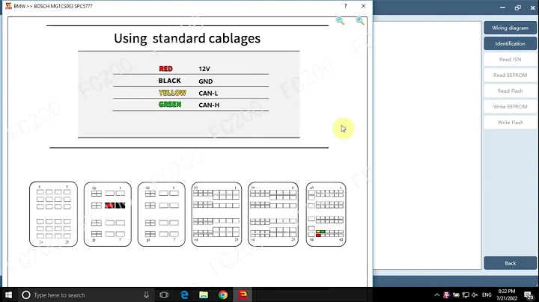Click the zoom out magnifier icon

coord(341,21)
